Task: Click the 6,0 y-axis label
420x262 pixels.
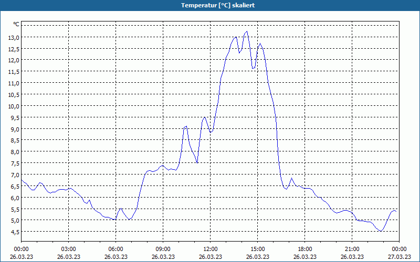Action: click(x=15, y=198)
